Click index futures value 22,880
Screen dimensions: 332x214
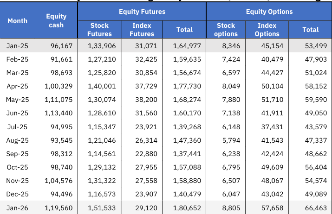(146, 154)
